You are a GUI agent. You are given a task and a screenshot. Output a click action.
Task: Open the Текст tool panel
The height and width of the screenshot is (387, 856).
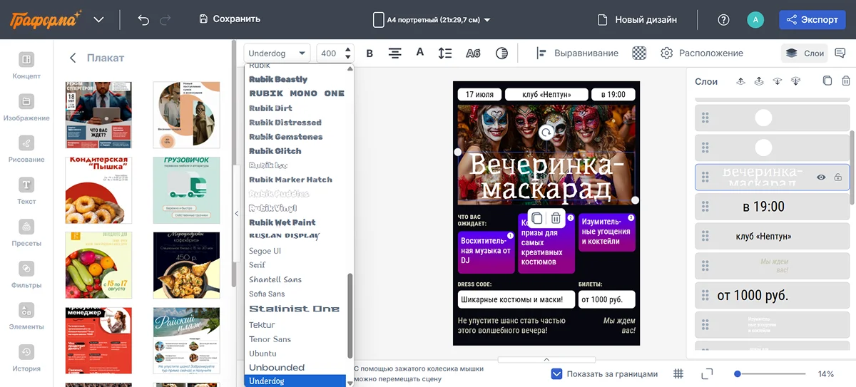tap(26, 190)
